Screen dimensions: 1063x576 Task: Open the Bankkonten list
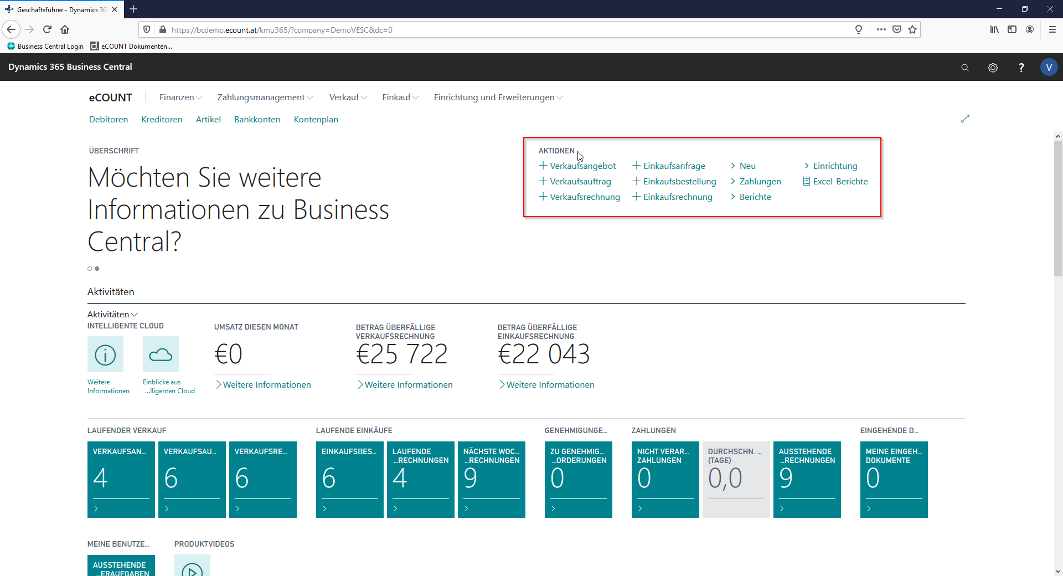(257, 120)
